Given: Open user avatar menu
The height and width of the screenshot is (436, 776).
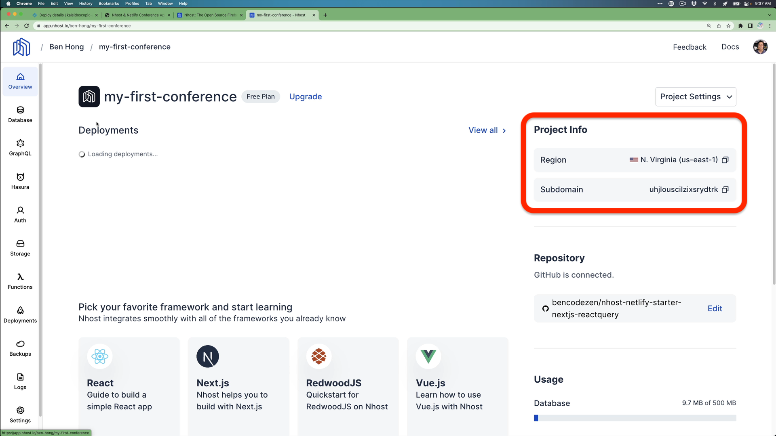Looking at the screenshot, I should pos(760,47).
